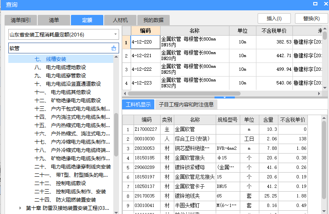Click quota table horizontal scrollbar left arrow
329x214 pixels.
[x=125, y=94]
